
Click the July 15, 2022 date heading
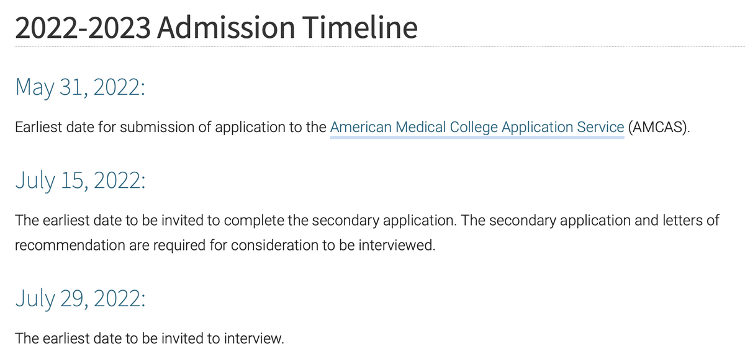tap(80, 180)
